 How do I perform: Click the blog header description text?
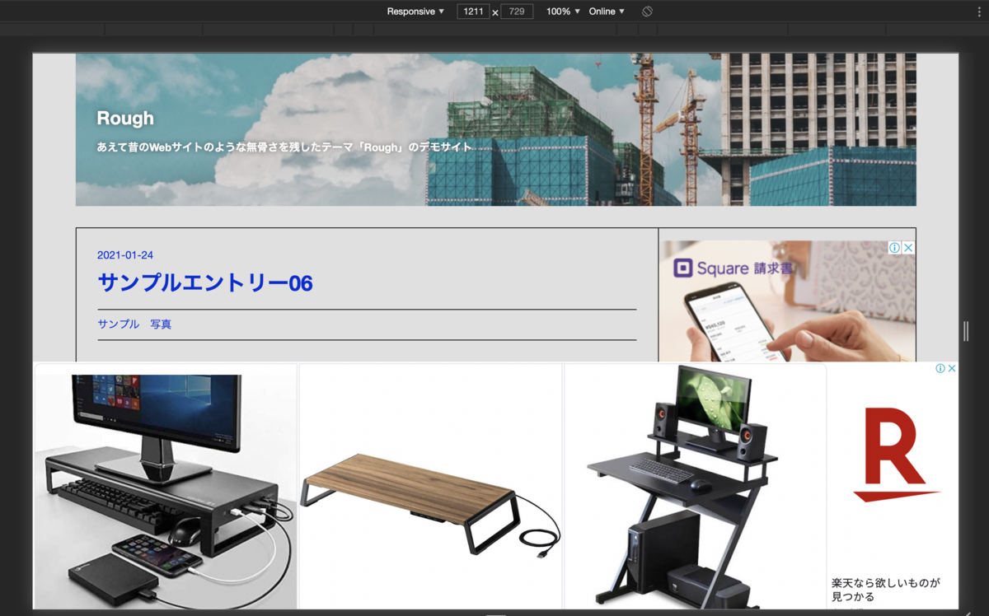coord(284,147)
